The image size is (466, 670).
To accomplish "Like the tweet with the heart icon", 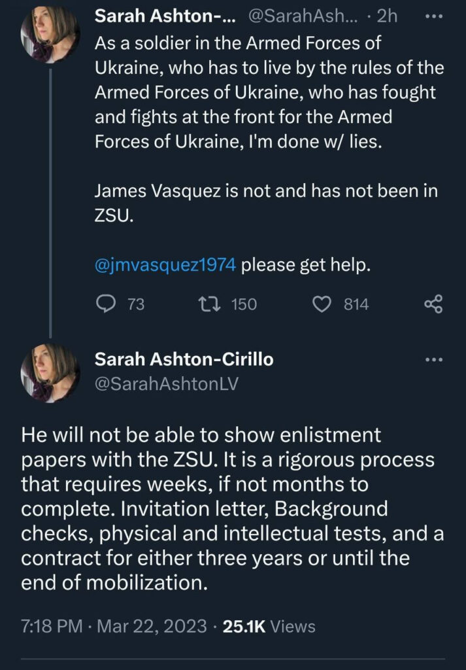I will [x=322, y=304].
